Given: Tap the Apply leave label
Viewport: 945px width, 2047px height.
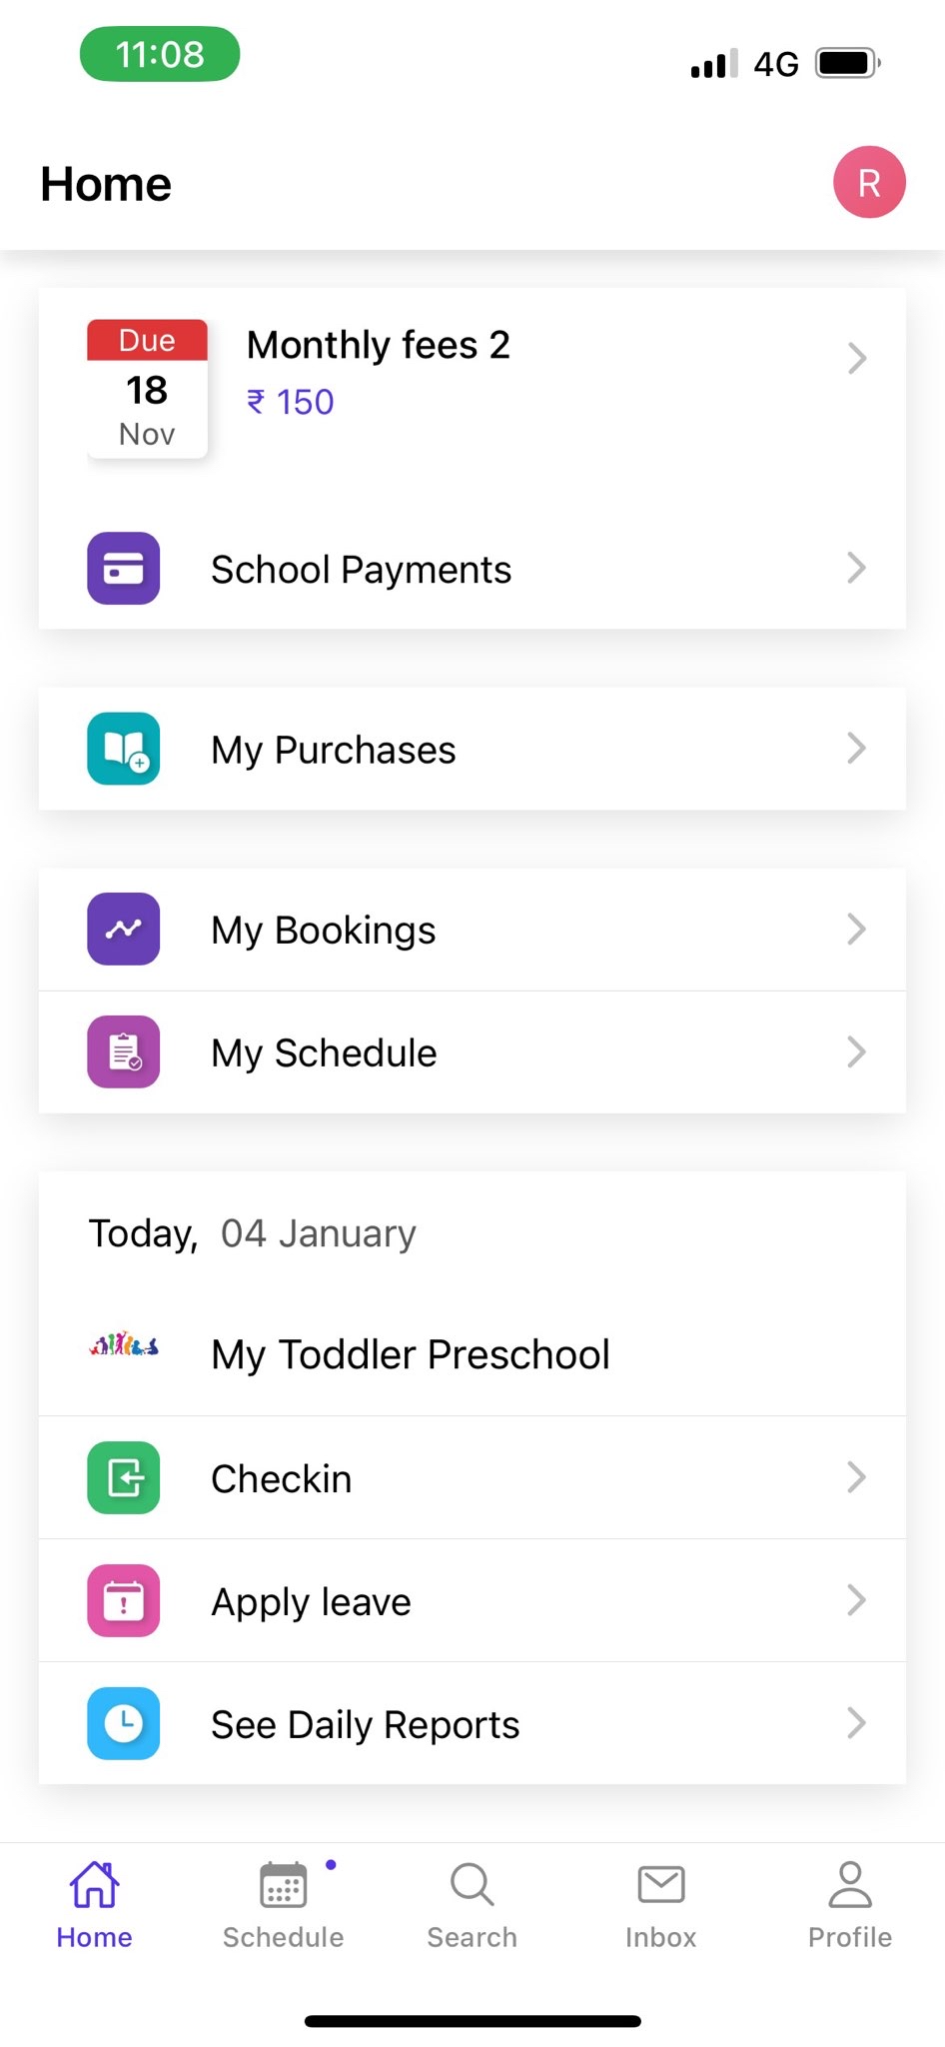Looking at the screenshot, I should click(x=312, y=1602).
